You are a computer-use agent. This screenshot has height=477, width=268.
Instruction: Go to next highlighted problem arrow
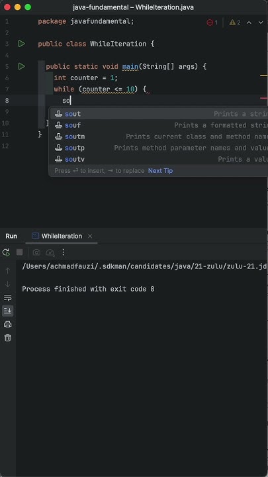tap(261, 23)
